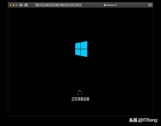Click the shared folders icon
161x126 pixels.
(x=77, y=5)
